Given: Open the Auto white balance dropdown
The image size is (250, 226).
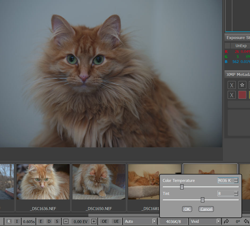Looking at the screenshot, I should pos(154,221).
